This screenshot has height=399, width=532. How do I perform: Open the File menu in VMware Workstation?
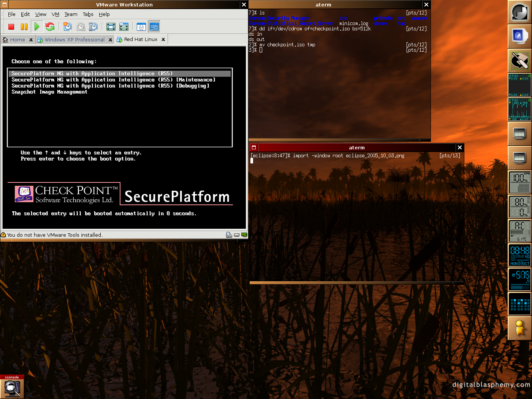pyautogui.click(x=12, y=14)
